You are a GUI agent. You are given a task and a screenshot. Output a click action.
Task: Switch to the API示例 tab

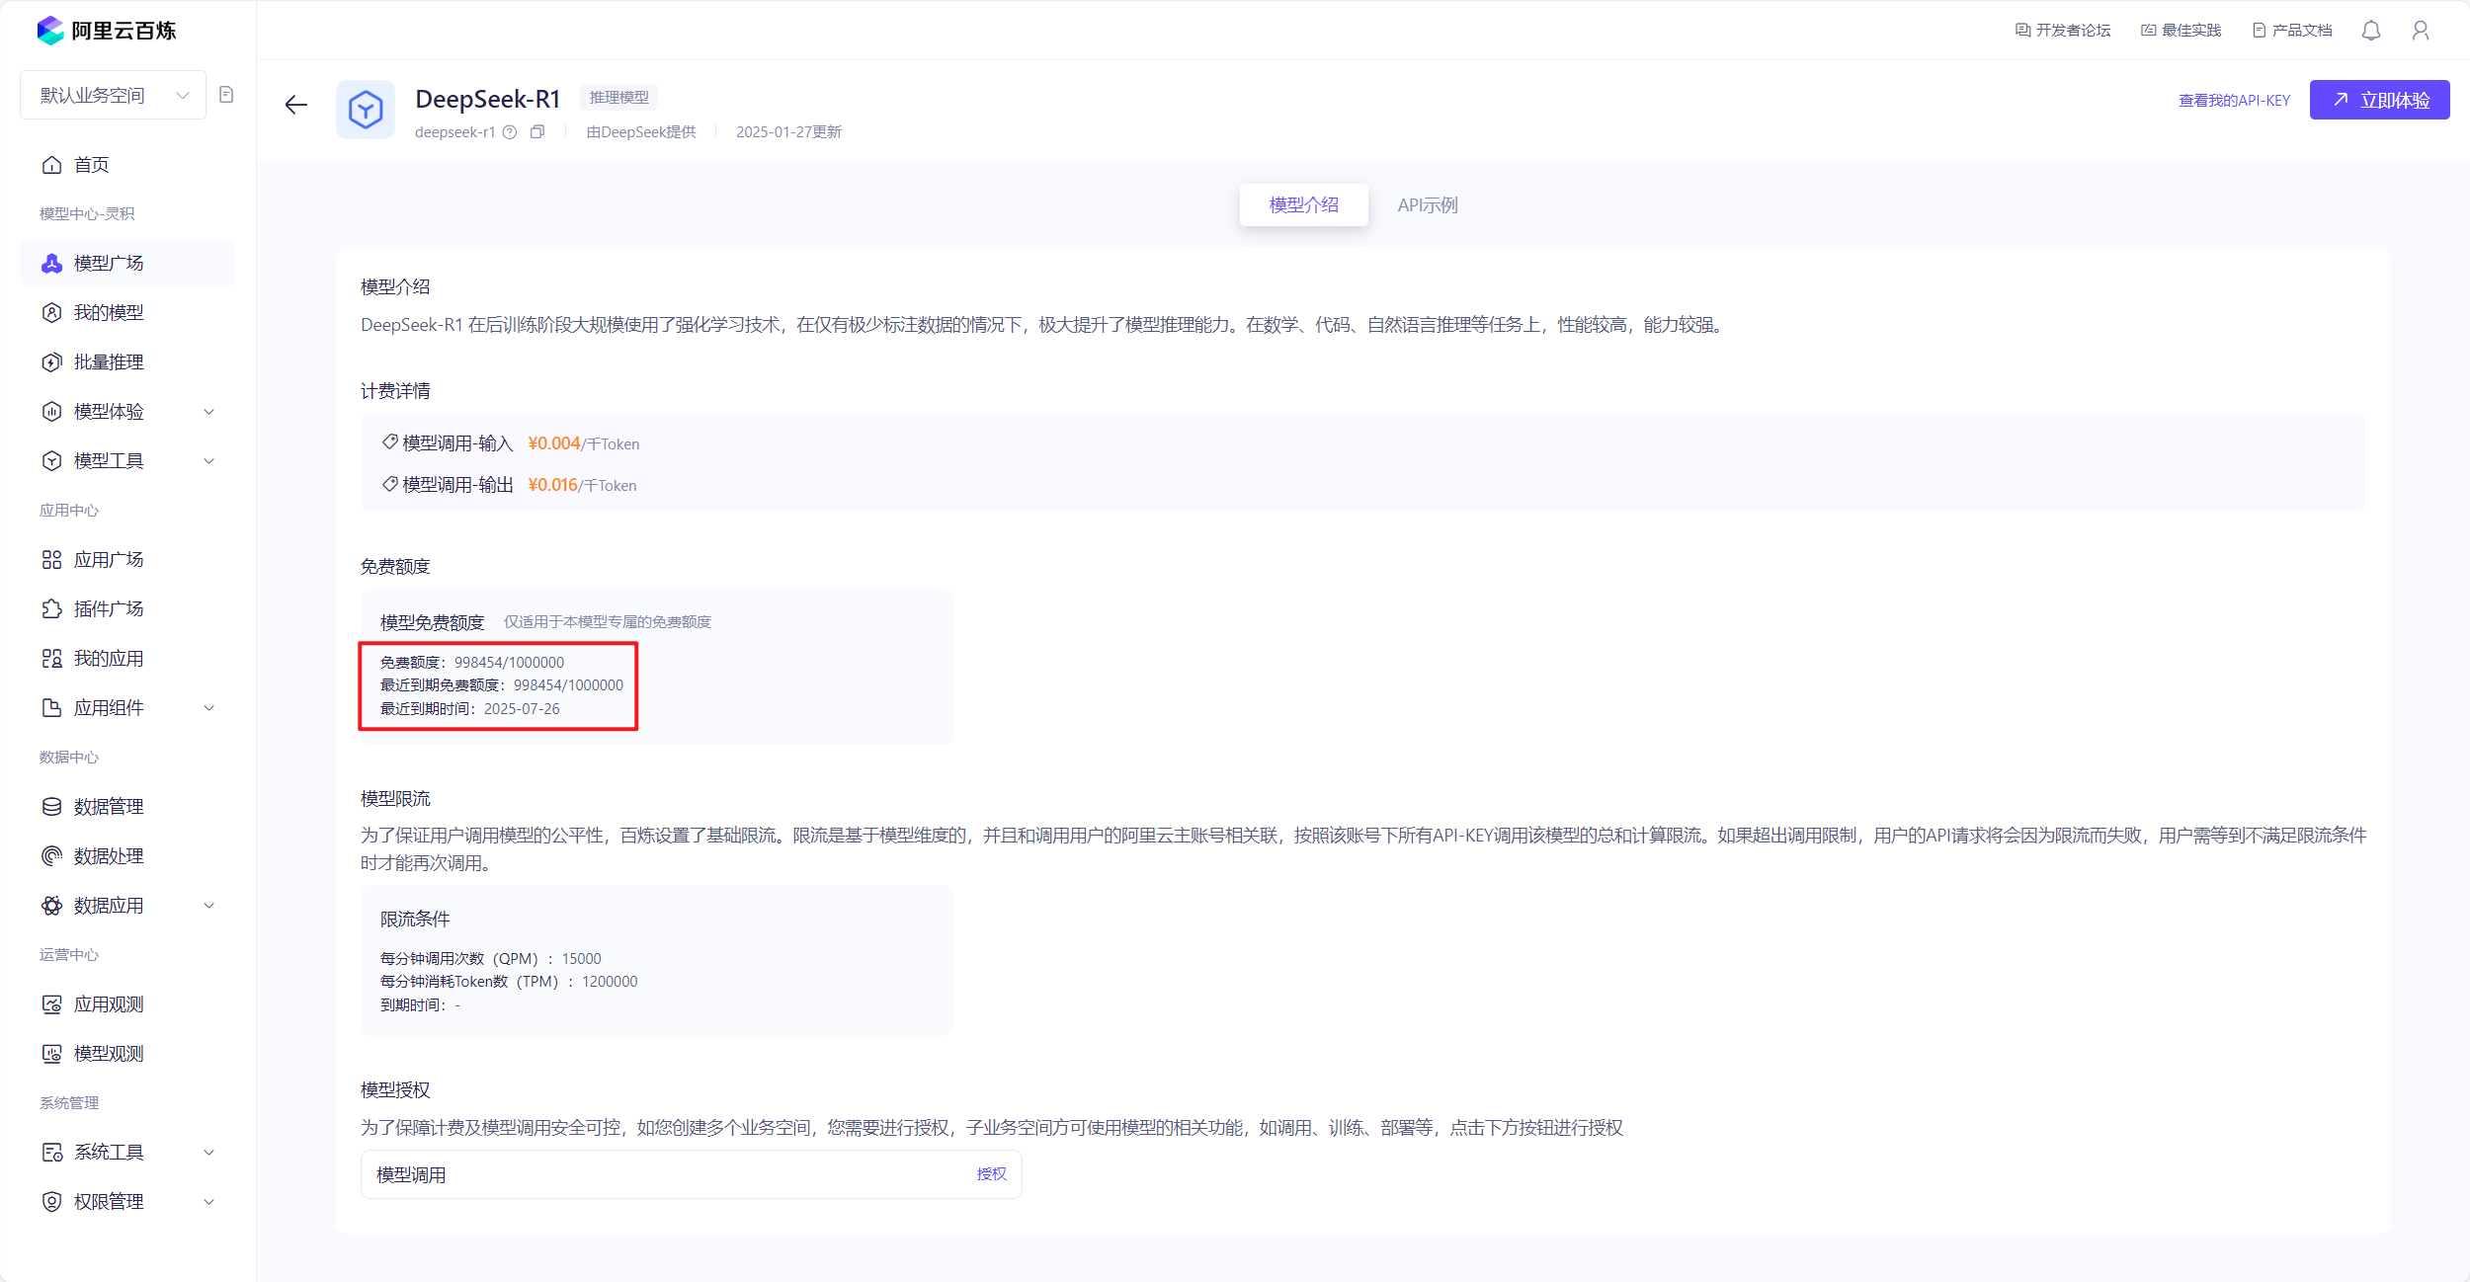[1428, 205]
